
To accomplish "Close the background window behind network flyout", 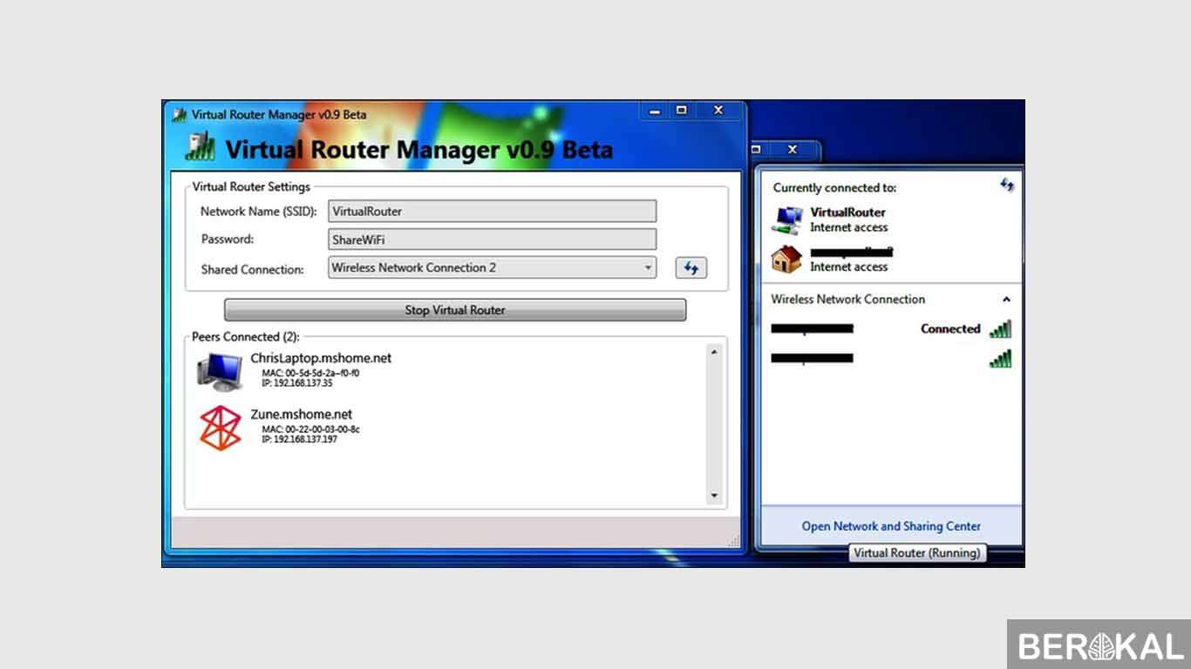I will pos(793,150).
